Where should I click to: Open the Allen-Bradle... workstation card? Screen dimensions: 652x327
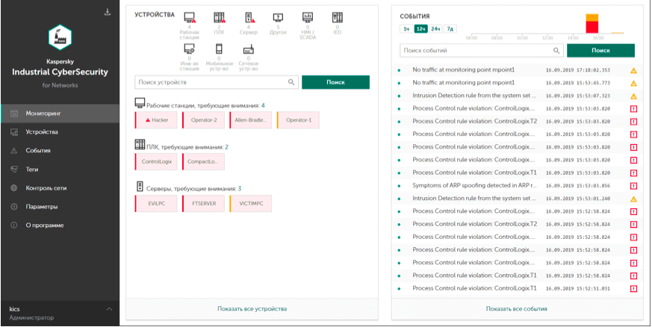tap(251, 120)
